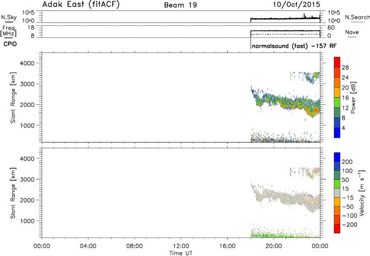Click the 'Time UT' axis label
Screen dimensions: 370x256
click(x=181, y=253)
